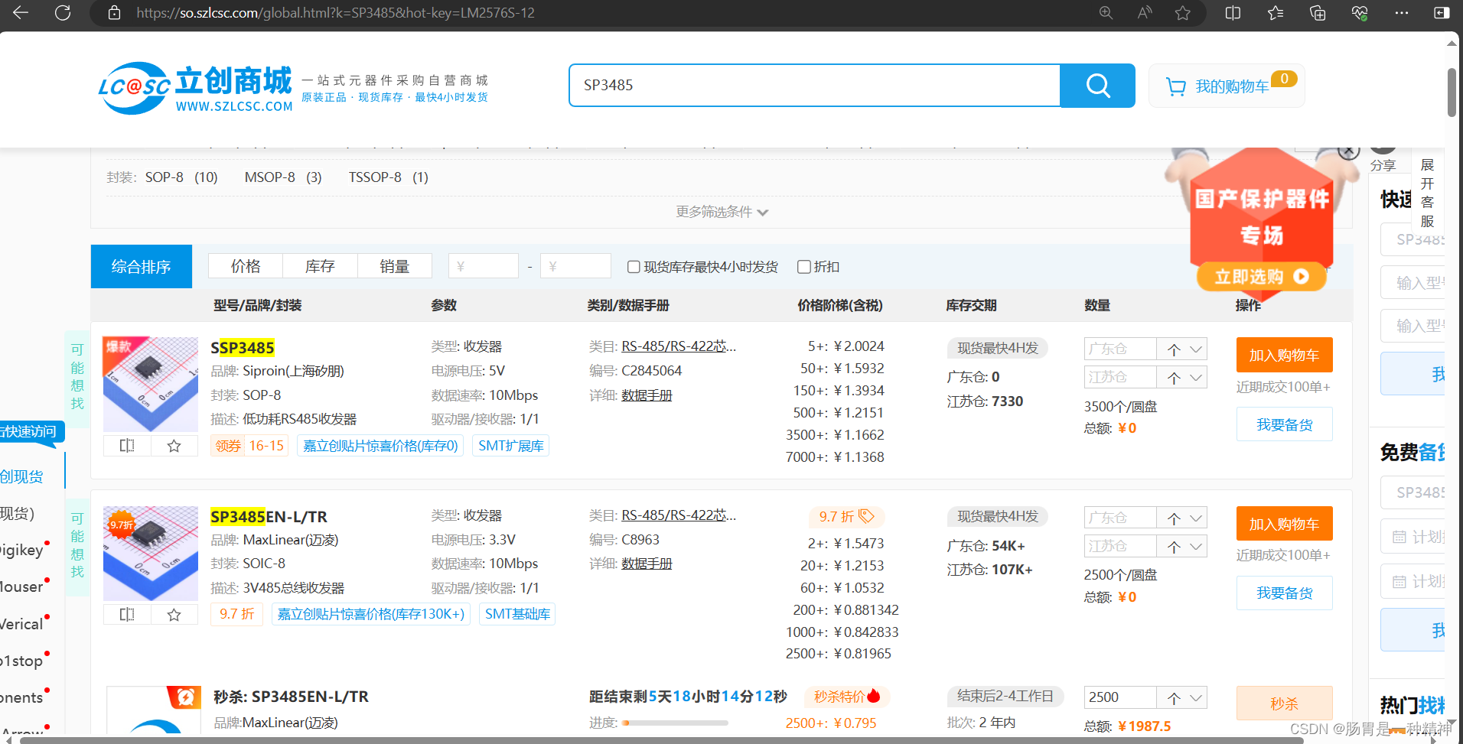
Task: Compare the SP3485EN-L/TR product via compare icon
Action: pos(127,614)
